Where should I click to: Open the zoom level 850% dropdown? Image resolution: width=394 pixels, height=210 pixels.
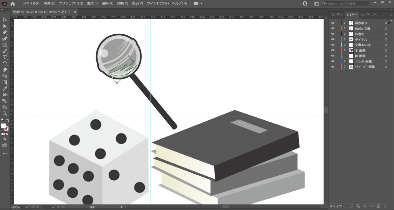click(x=27, y=207)
